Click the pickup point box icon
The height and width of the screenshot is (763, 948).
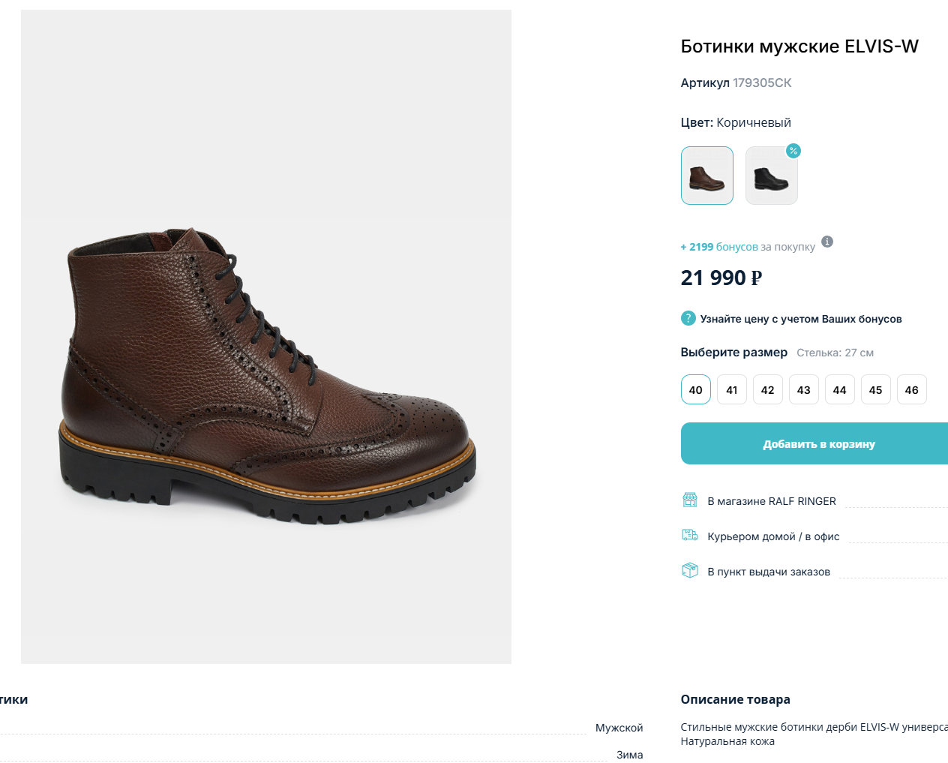click(689, 570)
